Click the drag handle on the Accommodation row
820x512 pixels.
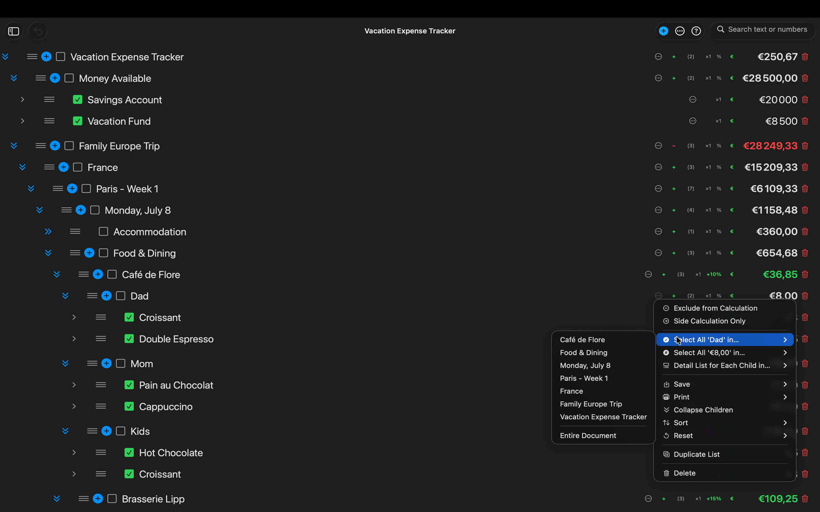[x=75, y=232]
